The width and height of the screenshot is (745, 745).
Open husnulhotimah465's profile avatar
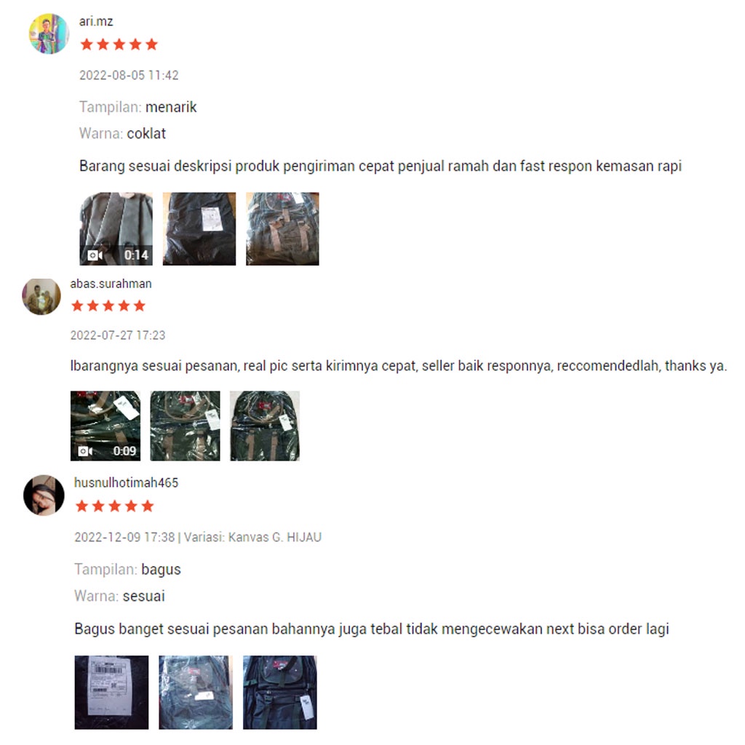[44, 495]
